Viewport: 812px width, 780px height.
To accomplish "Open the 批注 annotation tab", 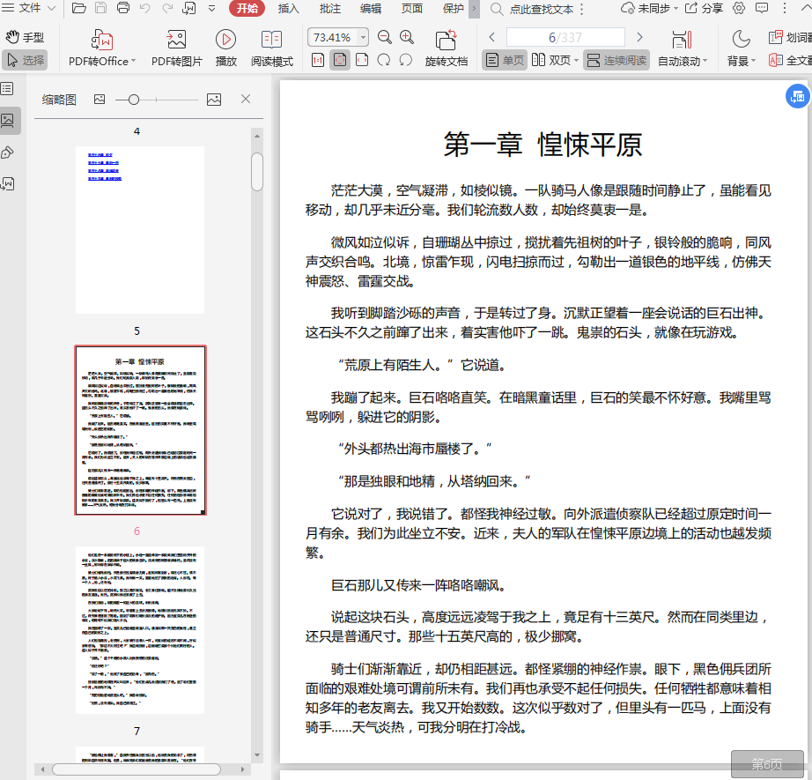I will [x=329, y=9].
